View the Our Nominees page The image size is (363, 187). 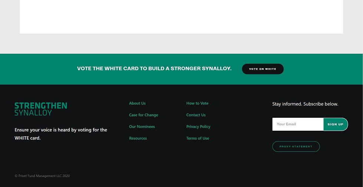(142, 127)
